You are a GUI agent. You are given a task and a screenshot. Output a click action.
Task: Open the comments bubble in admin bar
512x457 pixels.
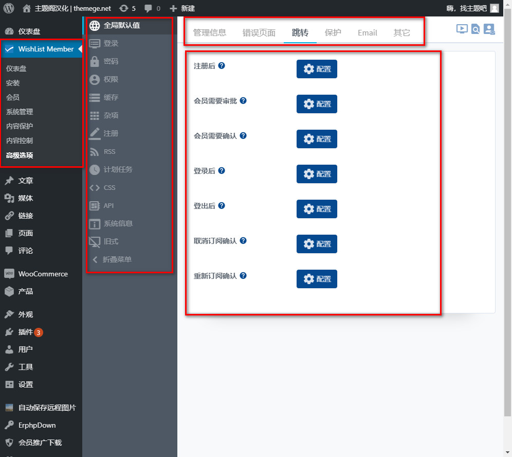tap(152, 8)
